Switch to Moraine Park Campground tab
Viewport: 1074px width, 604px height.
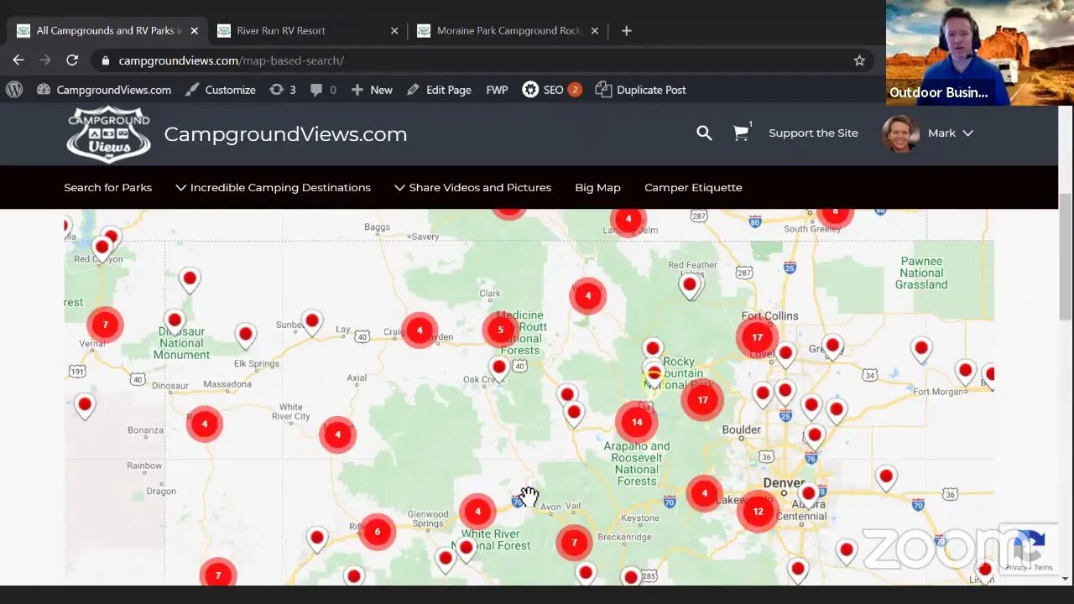tap(508, 30)
